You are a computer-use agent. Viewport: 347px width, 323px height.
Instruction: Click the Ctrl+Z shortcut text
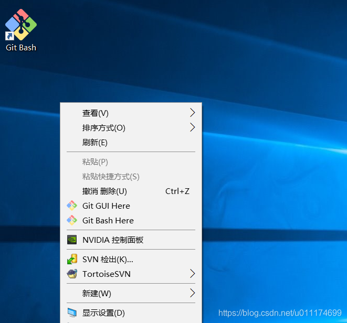pos(177,191)
